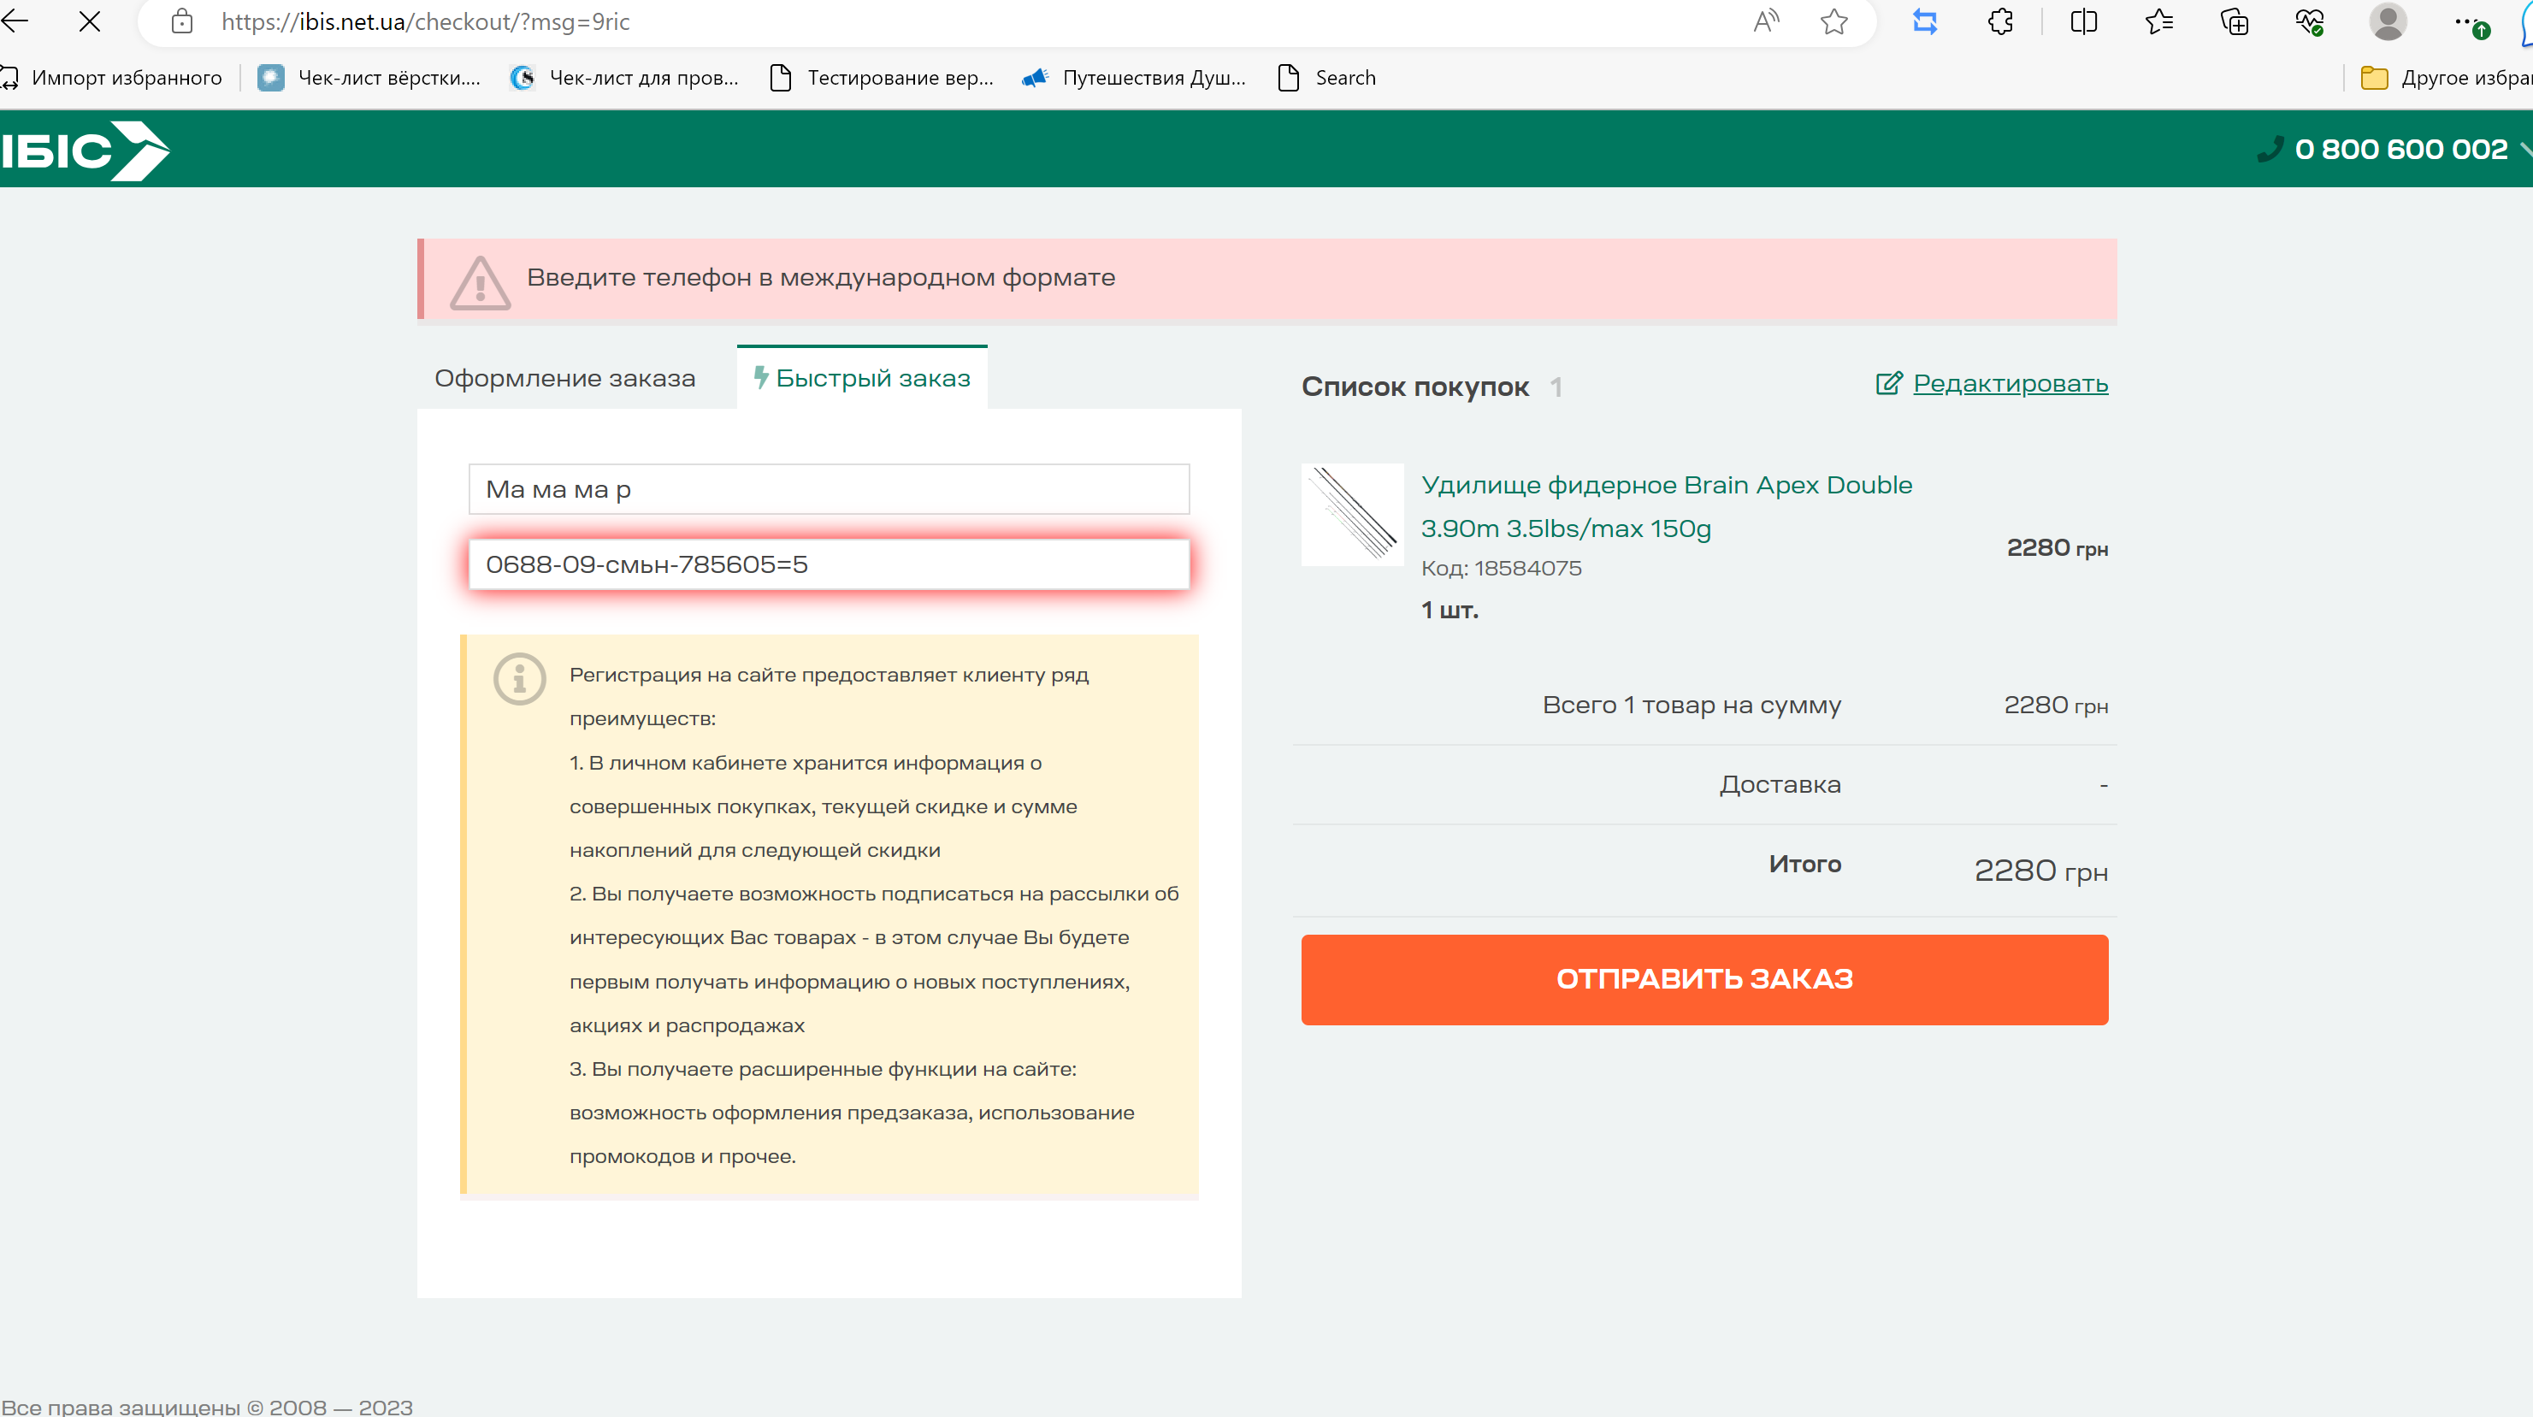Click the browser back arrow

click(15, 21)
